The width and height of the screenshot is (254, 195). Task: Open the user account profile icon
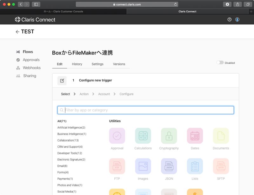(x=237, y=20)
